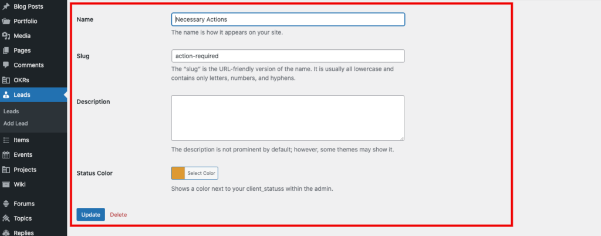This screenshot has width=601, height=236.
Task: Click into the Slug text field
Action: (288, 56)
